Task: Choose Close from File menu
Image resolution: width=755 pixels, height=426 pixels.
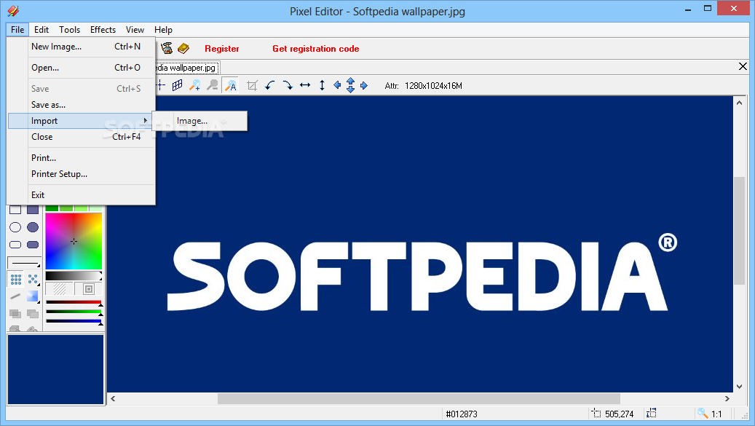Action: 82,137
